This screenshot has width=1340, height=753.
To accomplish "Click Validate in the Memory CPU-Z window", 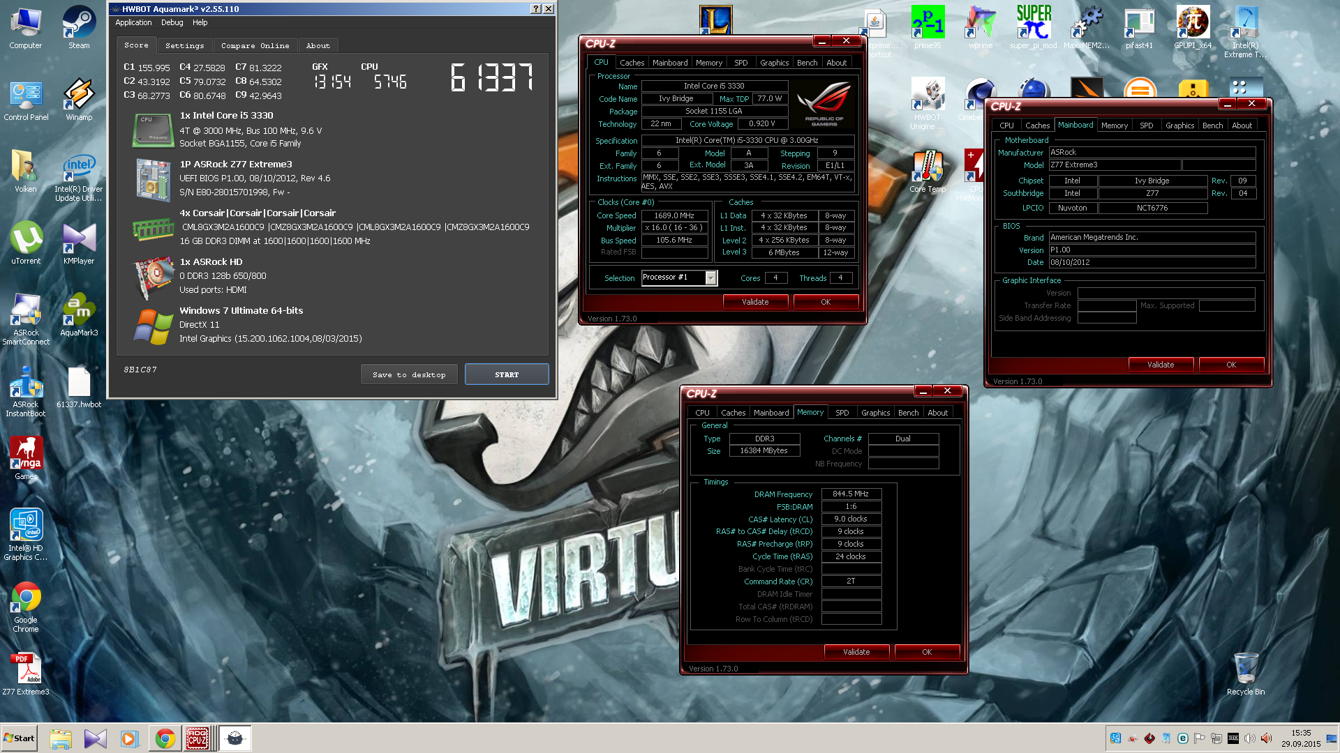I will (856, 652).
